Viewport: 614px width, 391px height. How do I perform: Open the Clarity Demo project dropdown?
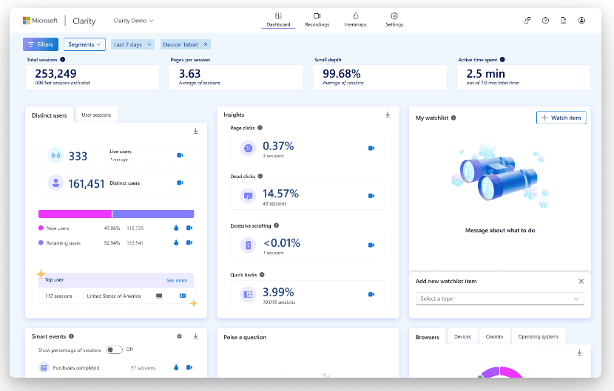(134, 21)
